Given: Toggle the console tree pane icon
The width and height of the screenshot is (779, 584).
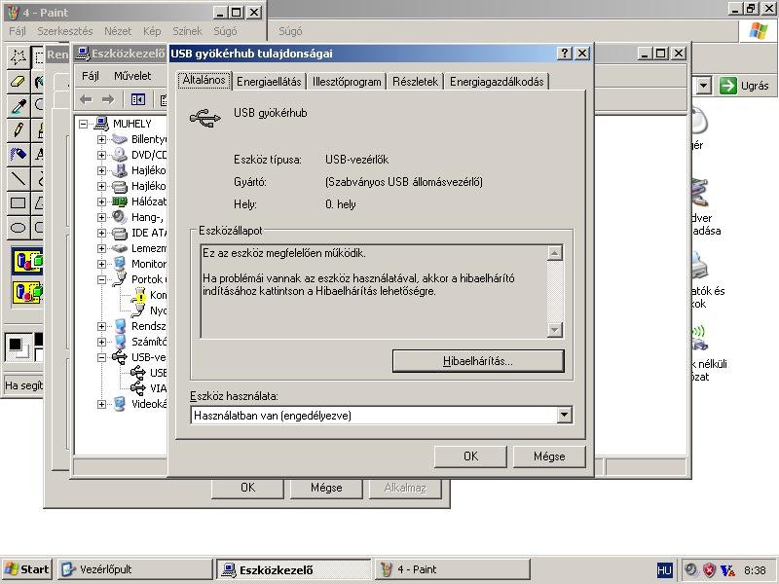Looking at the screenshot, I should pos(138,100).
